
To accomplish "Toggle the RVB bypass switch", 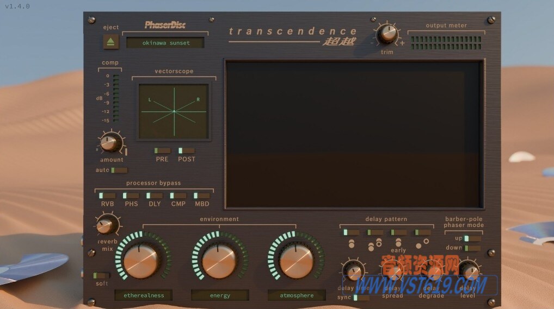I will (x=107, y=196).
